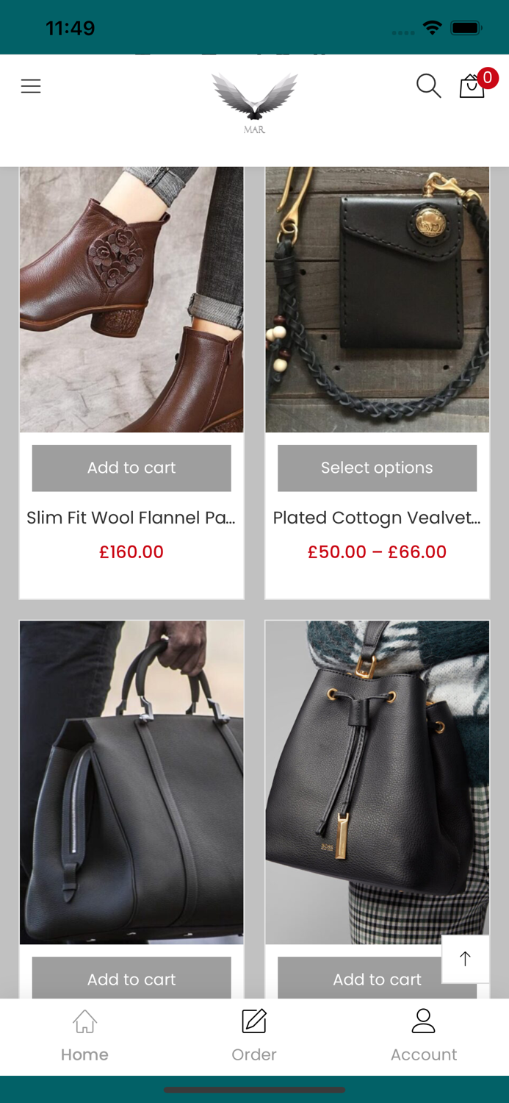Tap the Account person icon
Viewport: 509px width, 1103px height.
pyautogui.click(x=424, y=1021)
